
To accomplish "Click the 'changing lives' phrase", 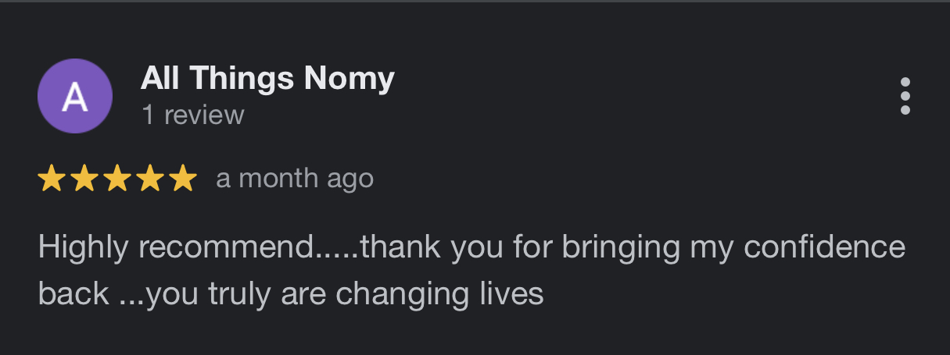I will point(439,295).
